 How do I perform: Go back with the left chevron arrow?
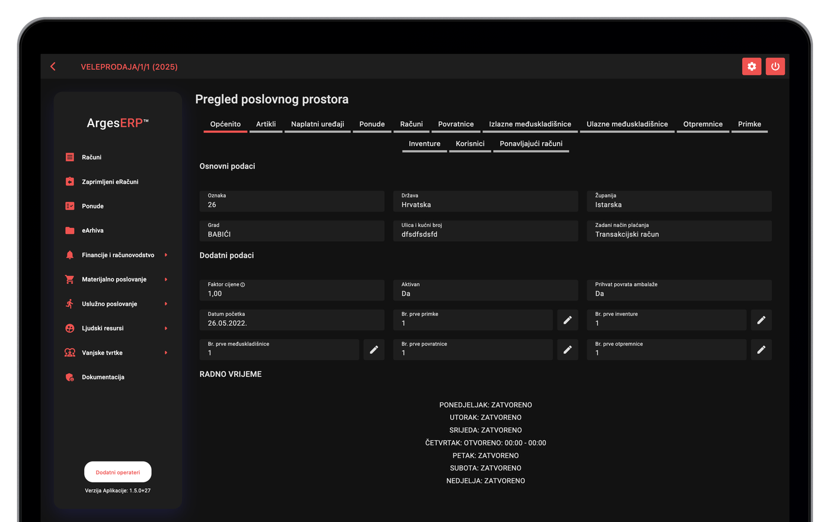53,66
